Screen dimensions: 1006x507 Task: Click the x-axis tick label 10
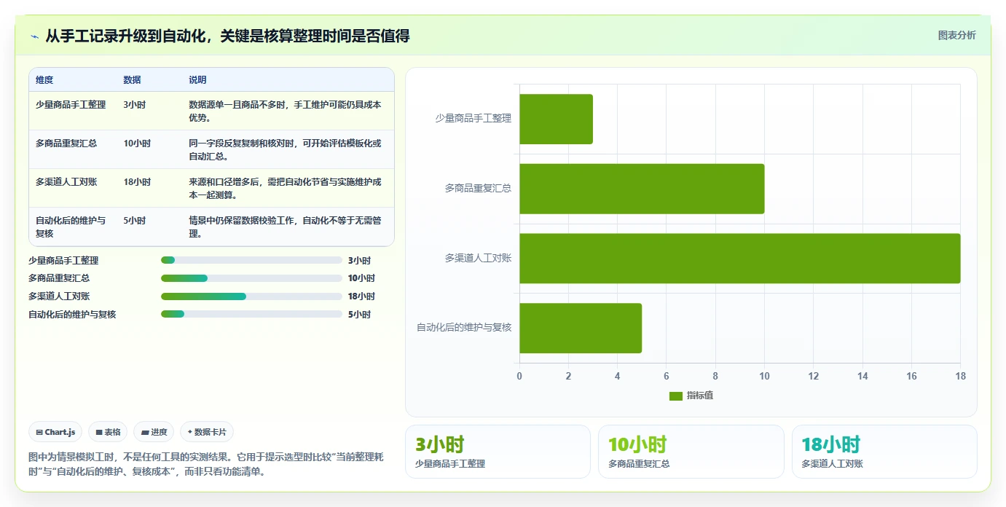[764, 377]
